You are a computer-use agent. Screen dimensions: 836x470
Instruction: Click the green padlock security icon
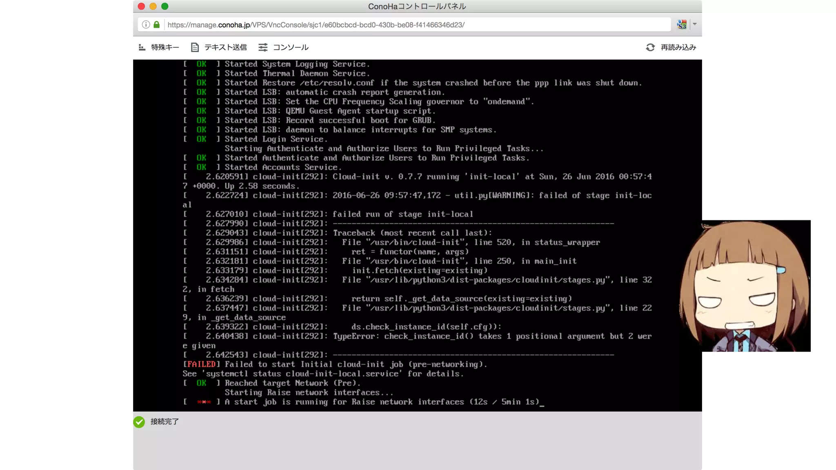156,24
